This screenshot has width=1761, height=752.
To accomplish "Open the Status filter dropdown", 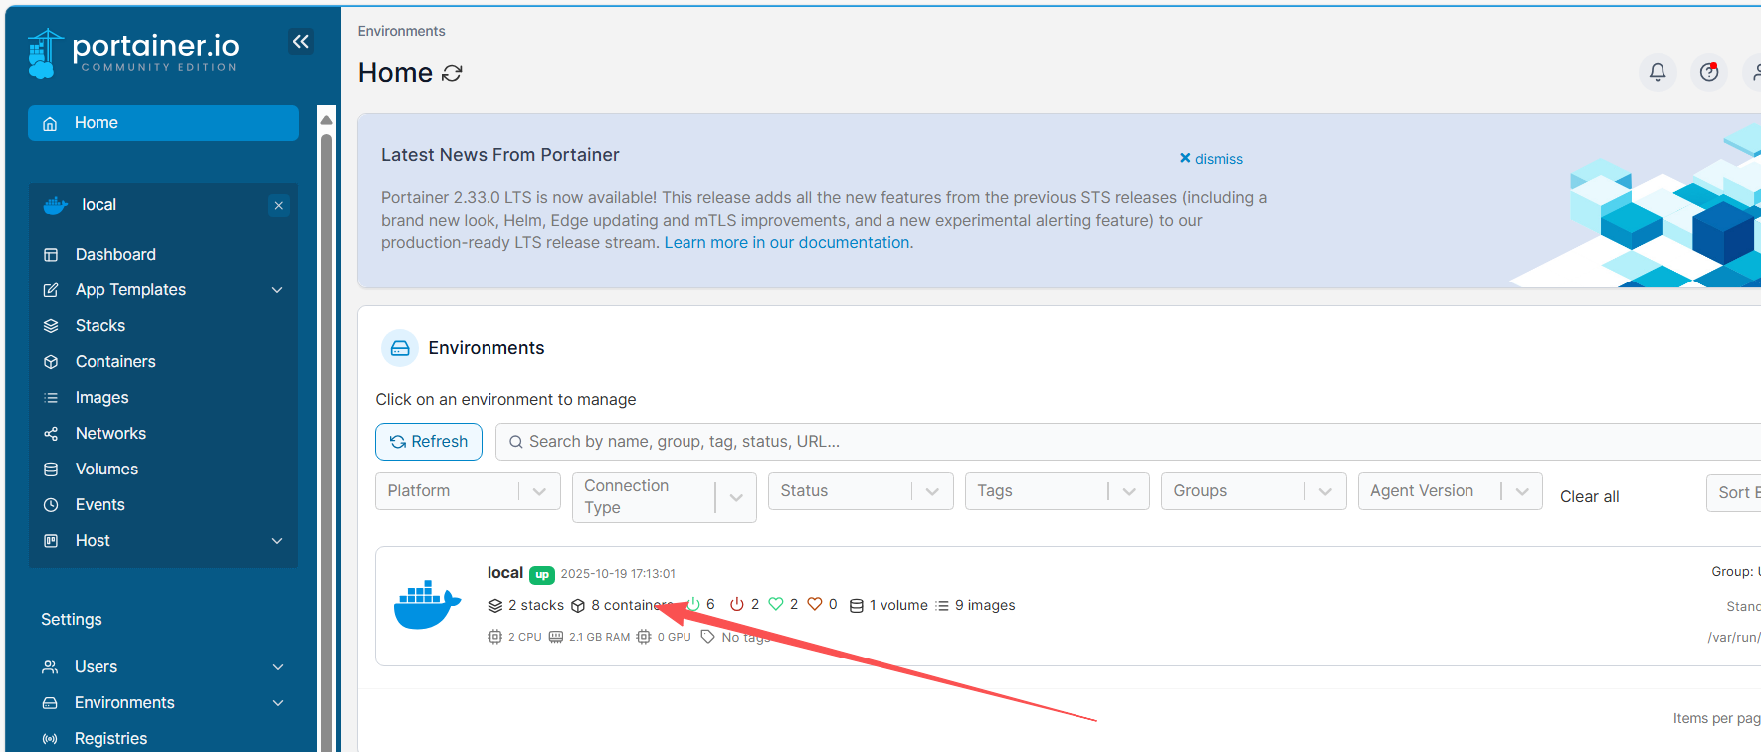I will click(x=861, y=491).
